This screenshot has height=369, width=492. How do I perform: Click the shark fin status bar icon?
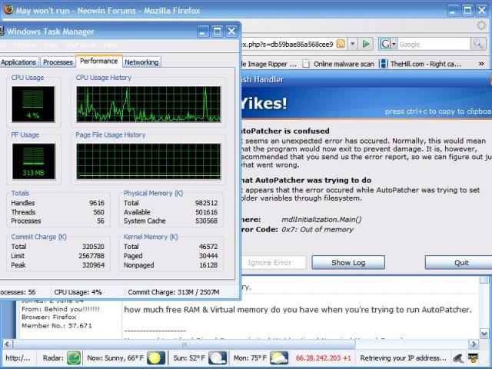click(x=458, y=358)
